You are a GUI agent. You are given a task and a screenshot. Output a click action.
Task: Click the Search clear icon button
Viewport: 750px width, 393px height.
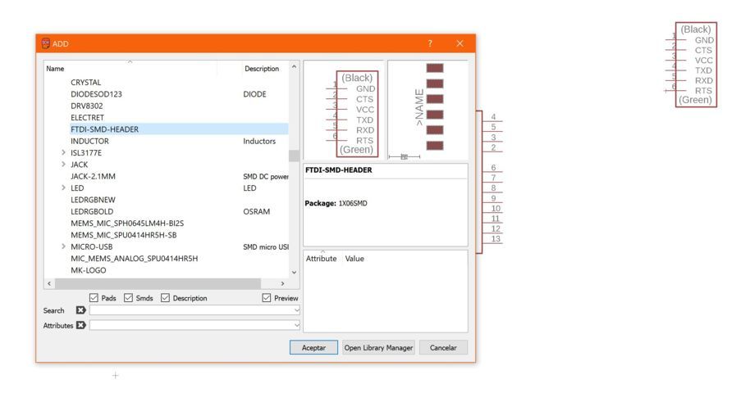tap(81, 310)
